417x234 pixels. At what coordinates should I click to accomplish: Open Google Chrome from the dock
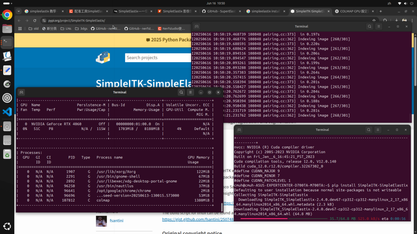click(x=7, y=15)
